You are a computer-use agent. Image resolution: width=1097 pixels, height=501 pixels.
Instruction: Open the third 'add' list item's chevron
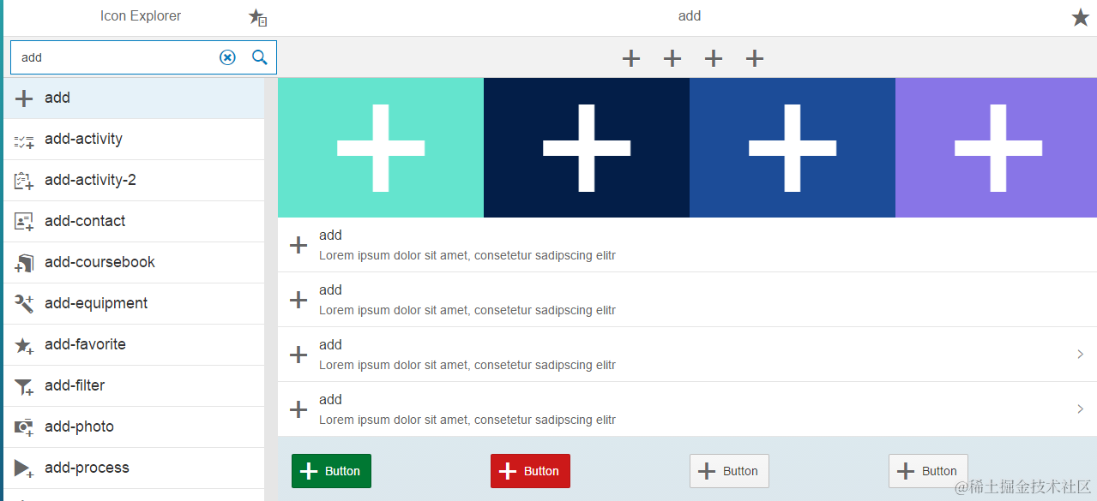(x=1080, y=355)
